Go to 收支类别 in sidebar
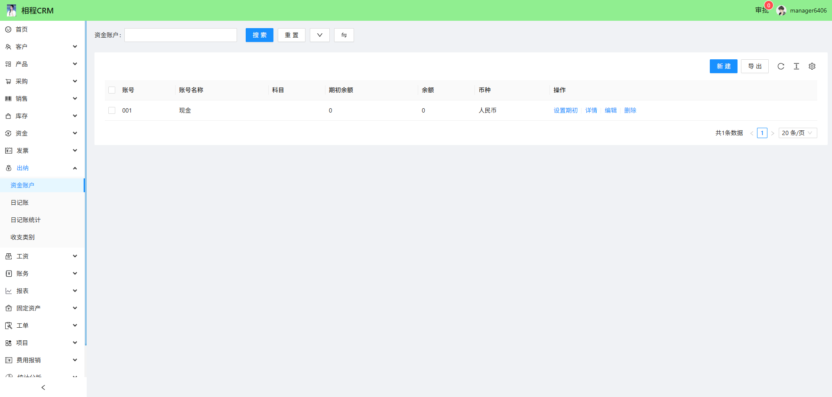This screenshot has height=397, width=832. click(23, 237)
